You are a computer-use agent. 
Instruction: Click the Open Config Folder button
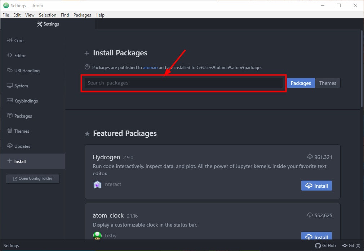(x=32, y=178)
